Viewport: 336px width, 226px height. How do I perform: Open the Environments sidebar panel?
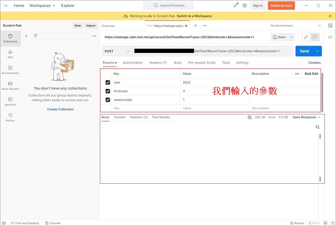[10, 70]
